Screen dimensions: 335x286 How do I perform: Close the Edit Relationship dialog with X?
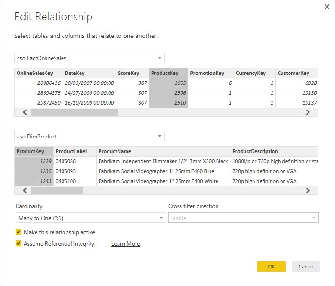coord(326,7)
